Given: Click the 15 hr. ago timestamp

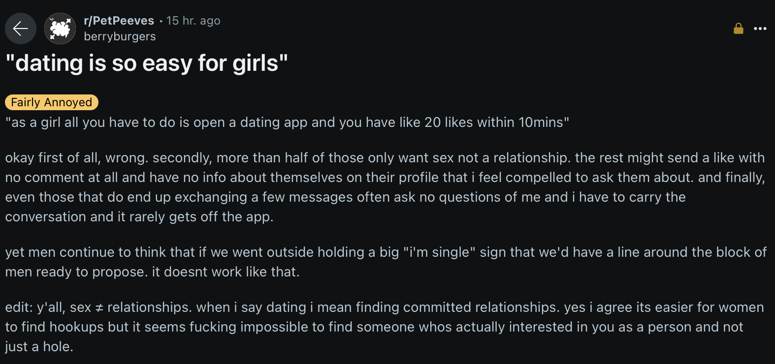Looking at the screenshot, I should 194,21.
